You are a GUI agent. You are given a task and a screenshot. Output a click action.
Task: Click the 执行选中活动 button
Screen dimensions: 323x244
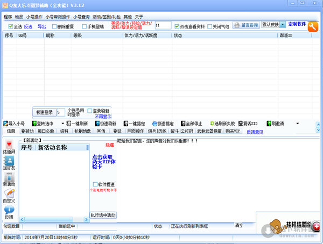tap(103, 215)
